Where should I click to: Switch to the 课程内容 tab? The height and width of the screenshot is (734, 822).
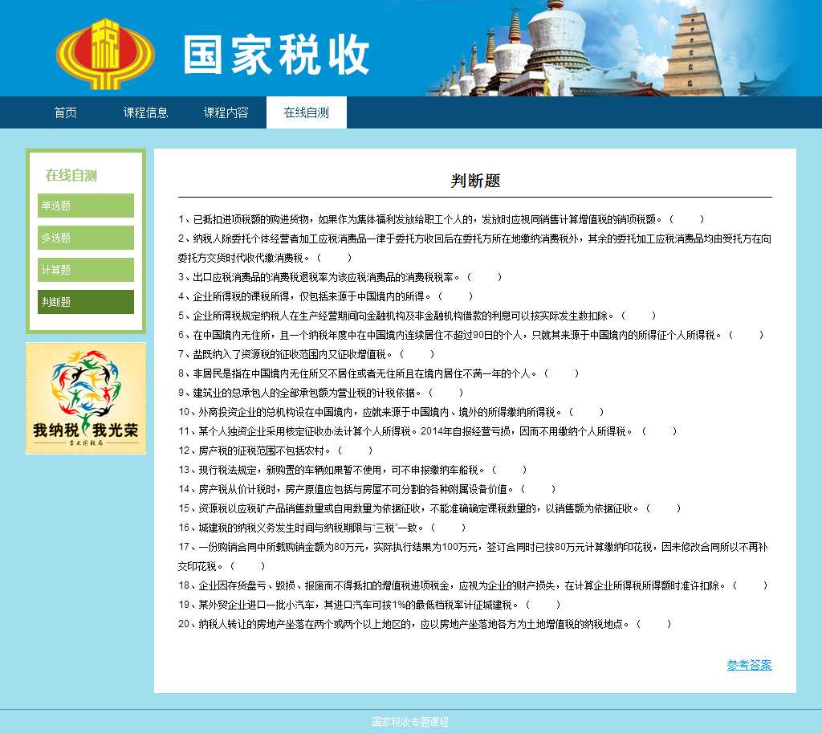click(x=226, y=112)
